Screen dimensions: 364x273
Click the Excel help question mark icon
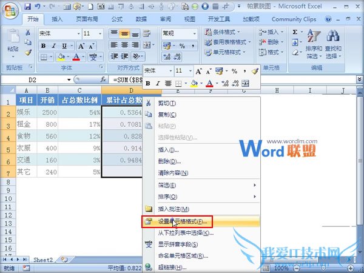tap(328, 19)
